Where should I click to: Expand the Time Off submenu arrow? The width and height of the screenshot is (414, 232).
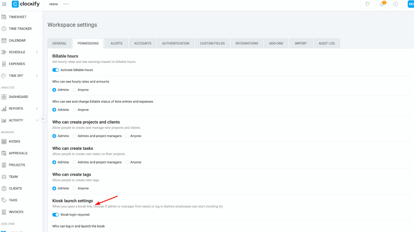[37, 76]
